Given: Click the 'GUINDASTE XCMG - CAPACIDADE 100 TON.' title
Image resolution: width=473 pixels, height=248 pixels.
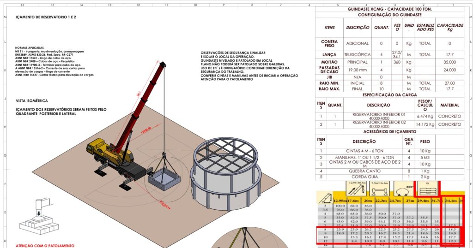Looking at the screenshot, I should [391, 9].
